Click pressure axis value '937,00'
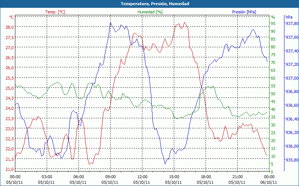 [x=292, y=78]
